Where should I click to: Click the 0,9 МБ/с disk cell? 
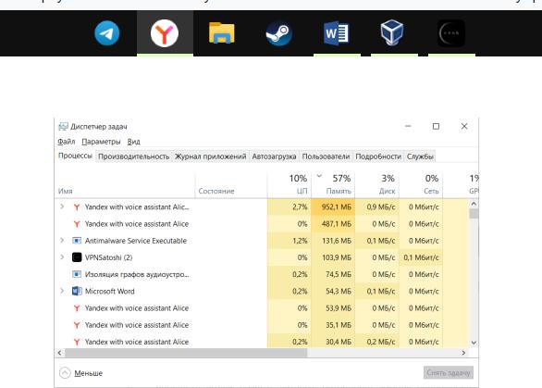click(376, 207)
